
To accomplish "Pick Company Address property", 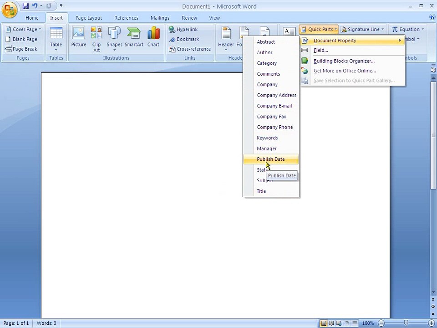I will tap(271, 95).
